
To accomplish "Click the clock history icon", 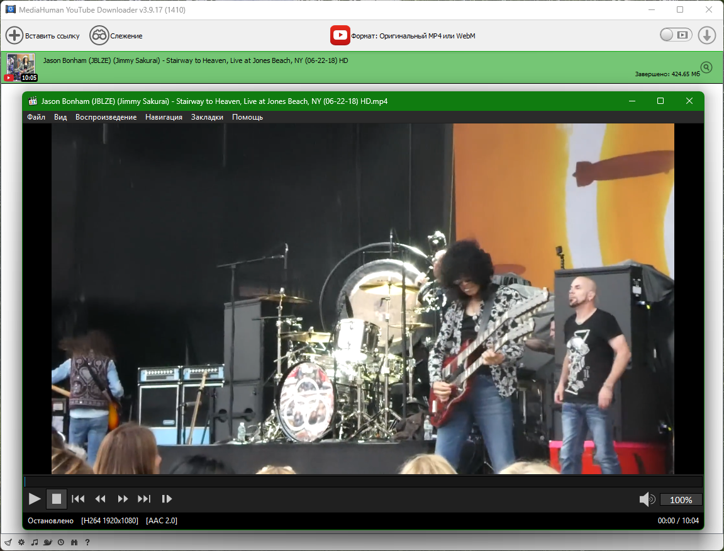I will pyautogui.click(x=61, y=542).
